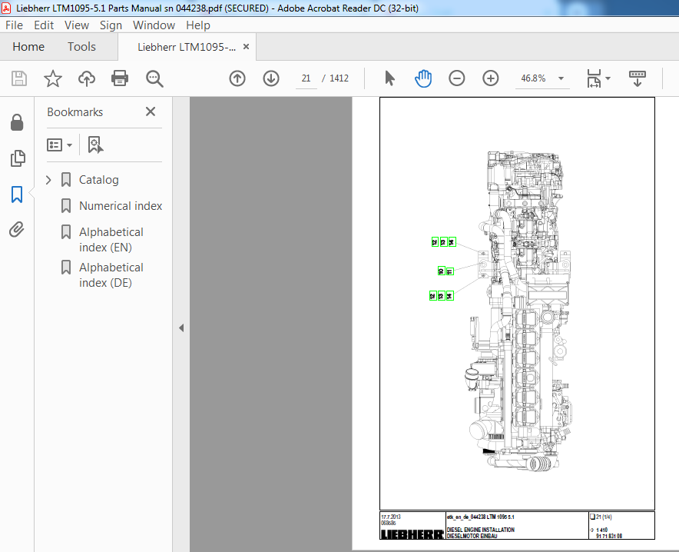Click the find current bookmark icon
The height and width of the screenshot is (552, 679).
[95, 145]
